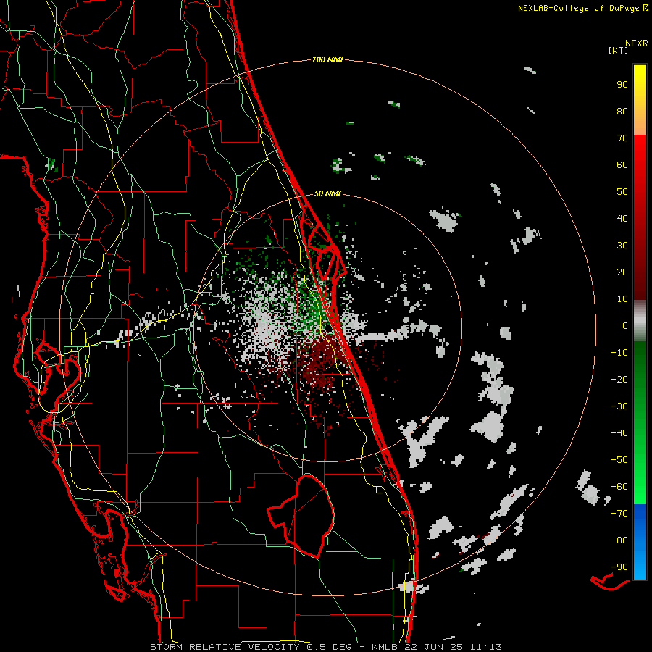The image size is (652, 652).
Task: Click the positive 10 scale value
Action: [622, 299]
